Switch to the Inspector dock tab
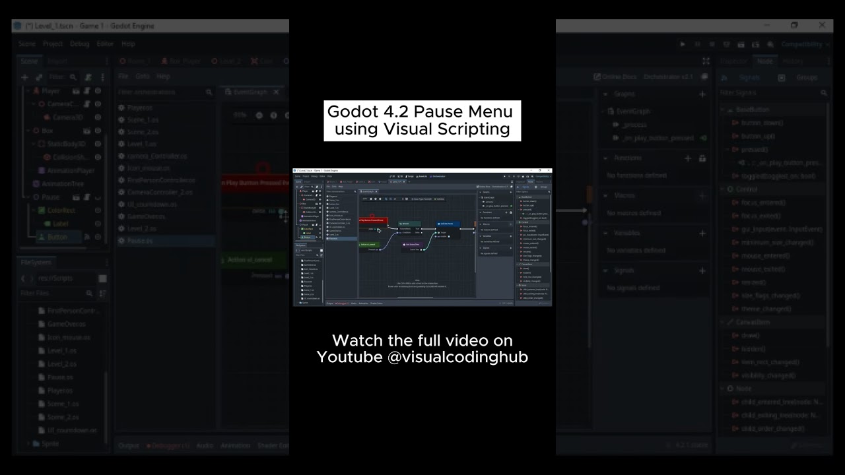845x475 pixels. (733, 61)
